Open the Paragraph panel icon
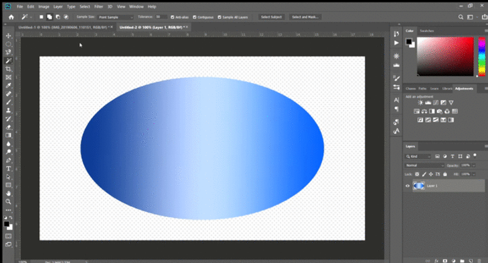 click(x=396, y=109)
